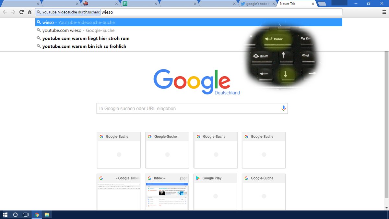Close the google's todo Twitter tab
This screenshot has height=219, width=389.
coord(274,4)
